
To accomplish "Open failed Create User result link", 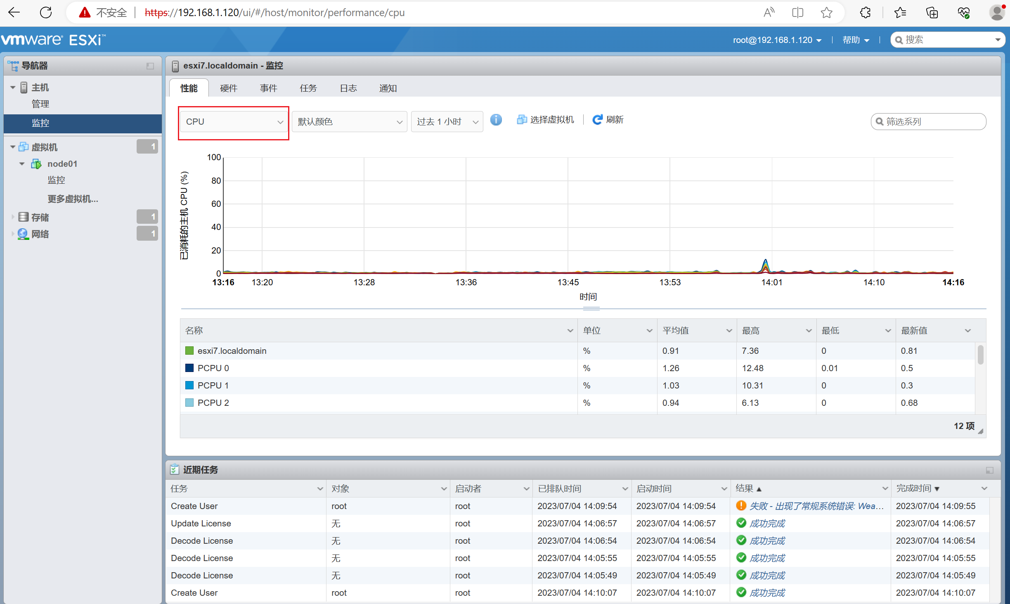I will tap(816, 506).
